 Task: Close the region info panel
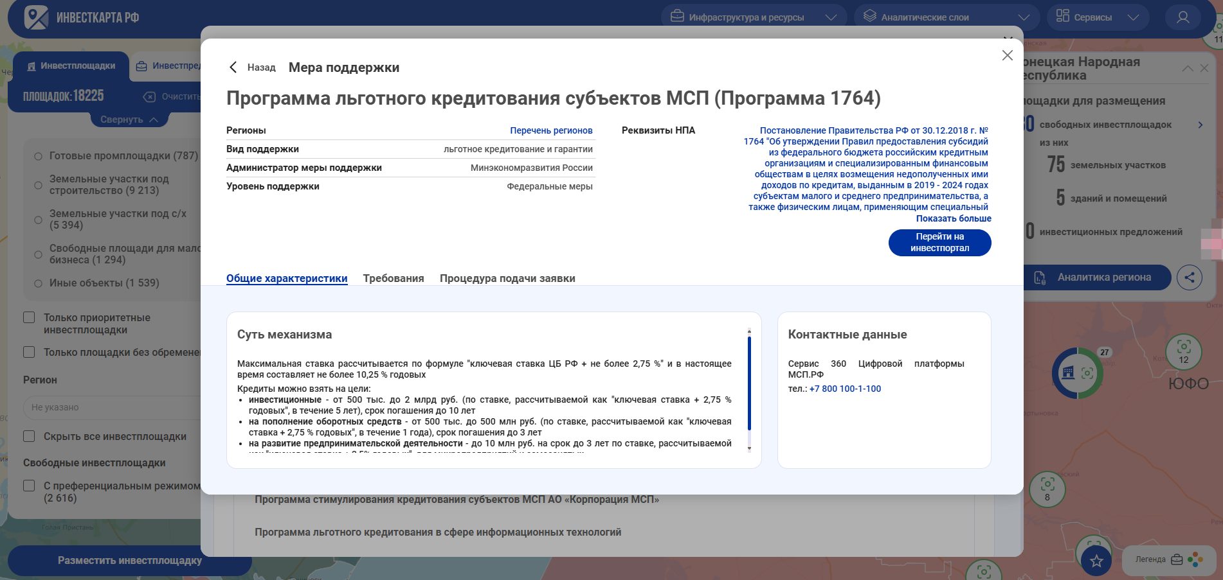pos(1204,68)
